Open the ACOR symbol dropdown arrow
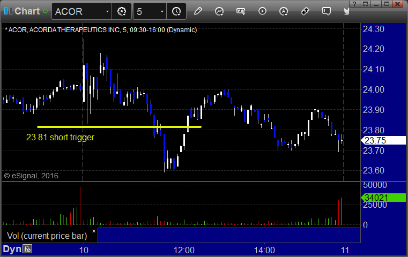 107,11
